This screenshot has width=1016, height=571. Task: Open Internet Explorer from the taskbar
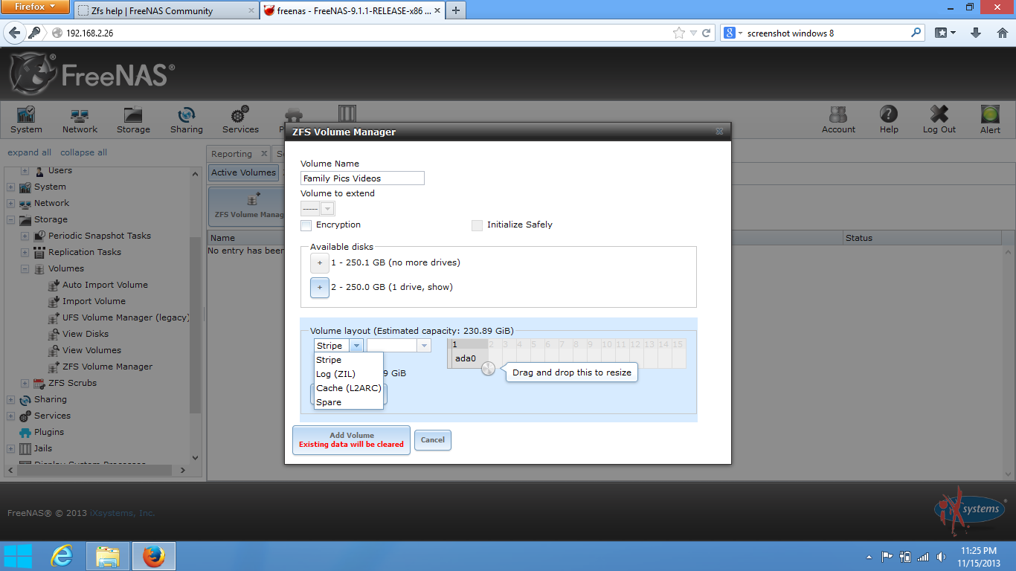point(62,556)
